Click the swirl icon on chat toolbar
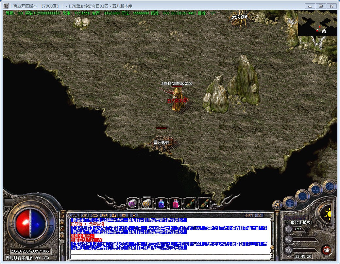 pos(85,215)
